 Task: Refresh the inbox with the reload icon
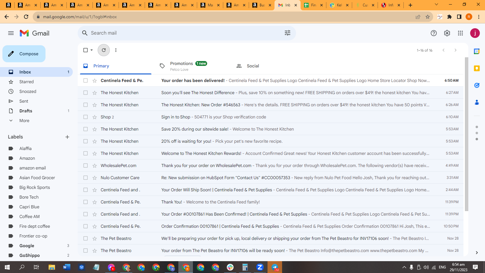(x=104, y=50)
